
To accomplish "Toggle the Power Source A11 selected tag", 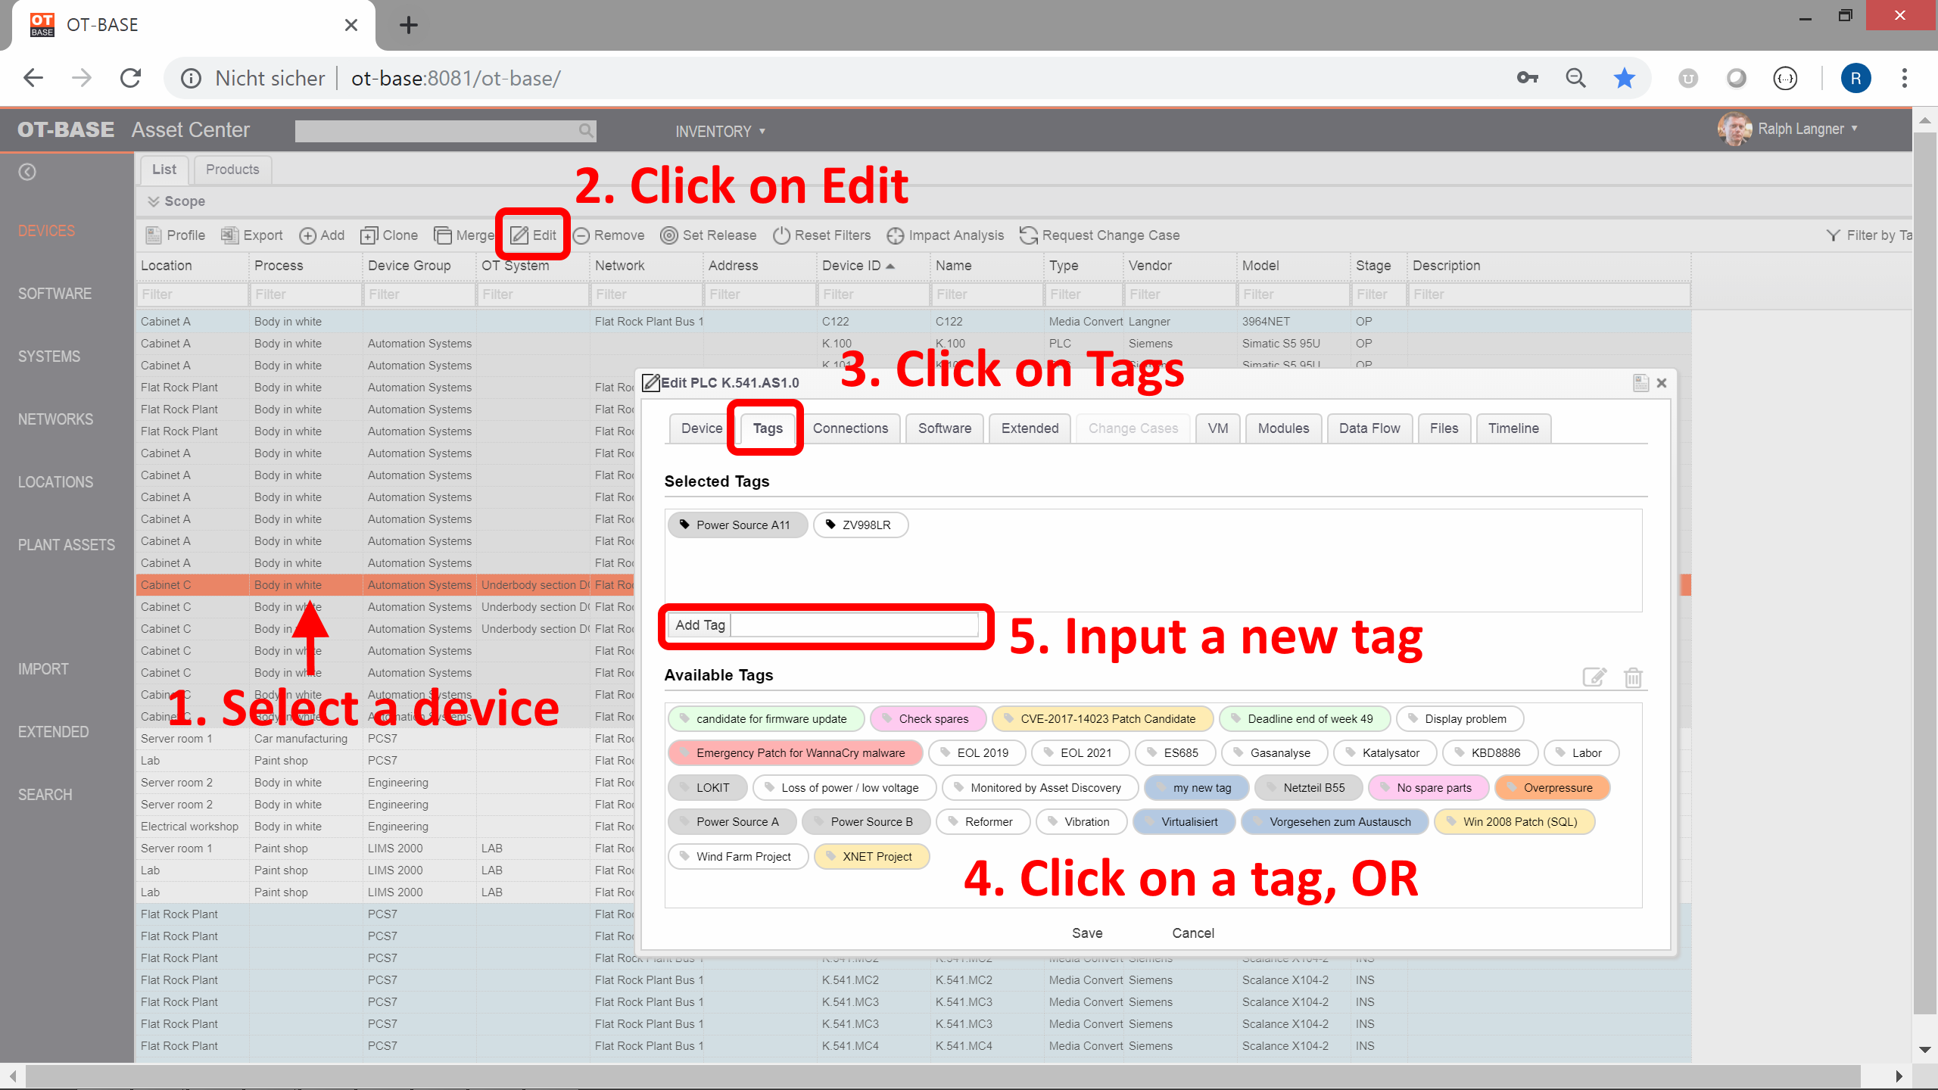I will tap(737, 525).
